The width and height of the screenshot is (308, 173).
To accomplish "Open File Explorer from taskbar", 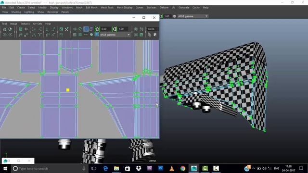I will click(x=116, y=169).
